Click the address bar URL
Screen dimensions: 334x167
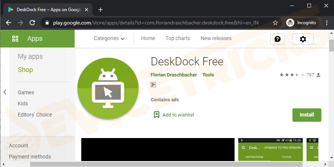(x=156, y=23)
